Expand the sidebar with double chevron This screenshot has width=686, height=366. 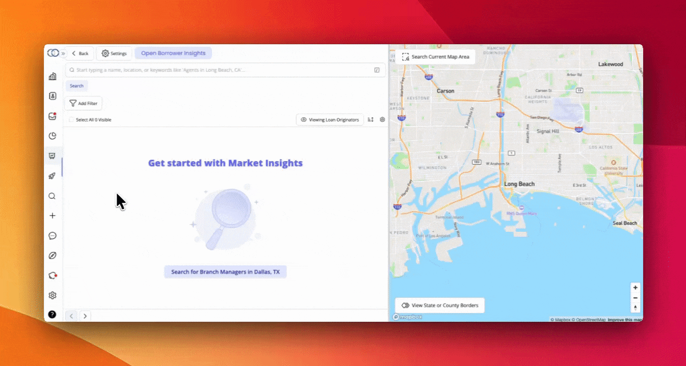[x=63, y=53]
